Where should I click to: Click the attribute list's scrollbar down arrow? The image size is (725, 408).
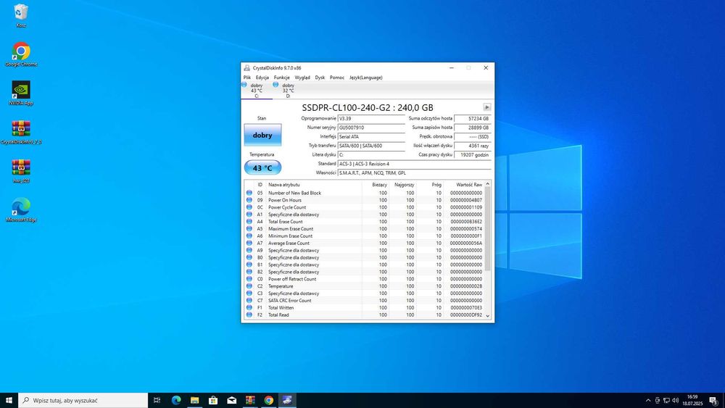pos(488,315)
